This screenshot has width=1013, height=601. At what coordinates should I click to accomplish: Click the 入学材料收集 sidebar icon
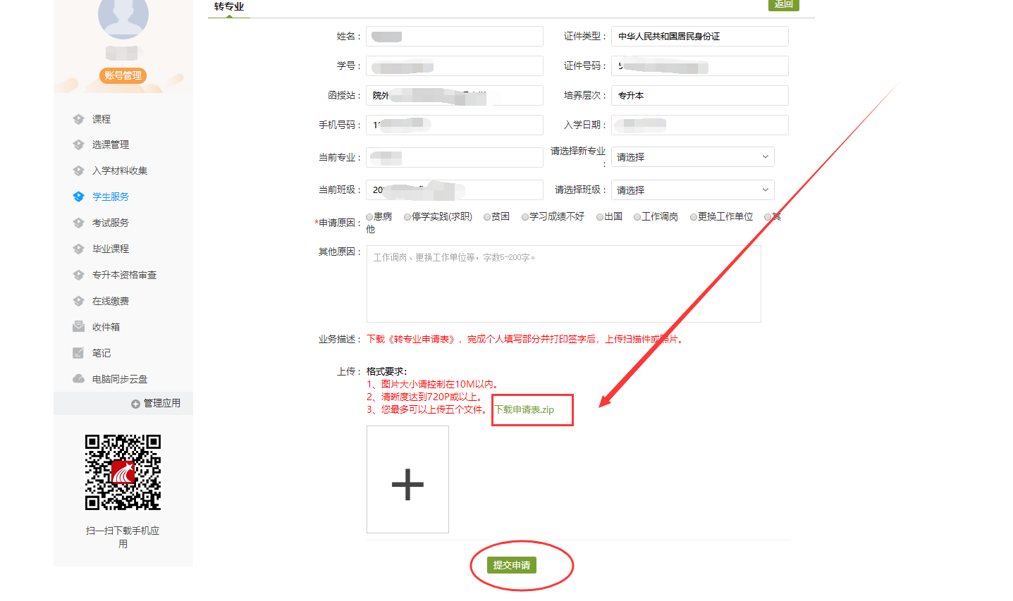[78, 171]
